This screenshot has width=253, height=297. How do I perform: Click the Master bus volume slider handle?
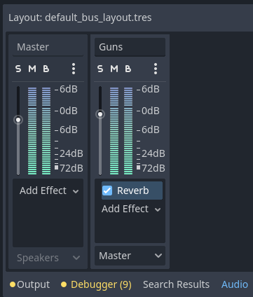18,120
